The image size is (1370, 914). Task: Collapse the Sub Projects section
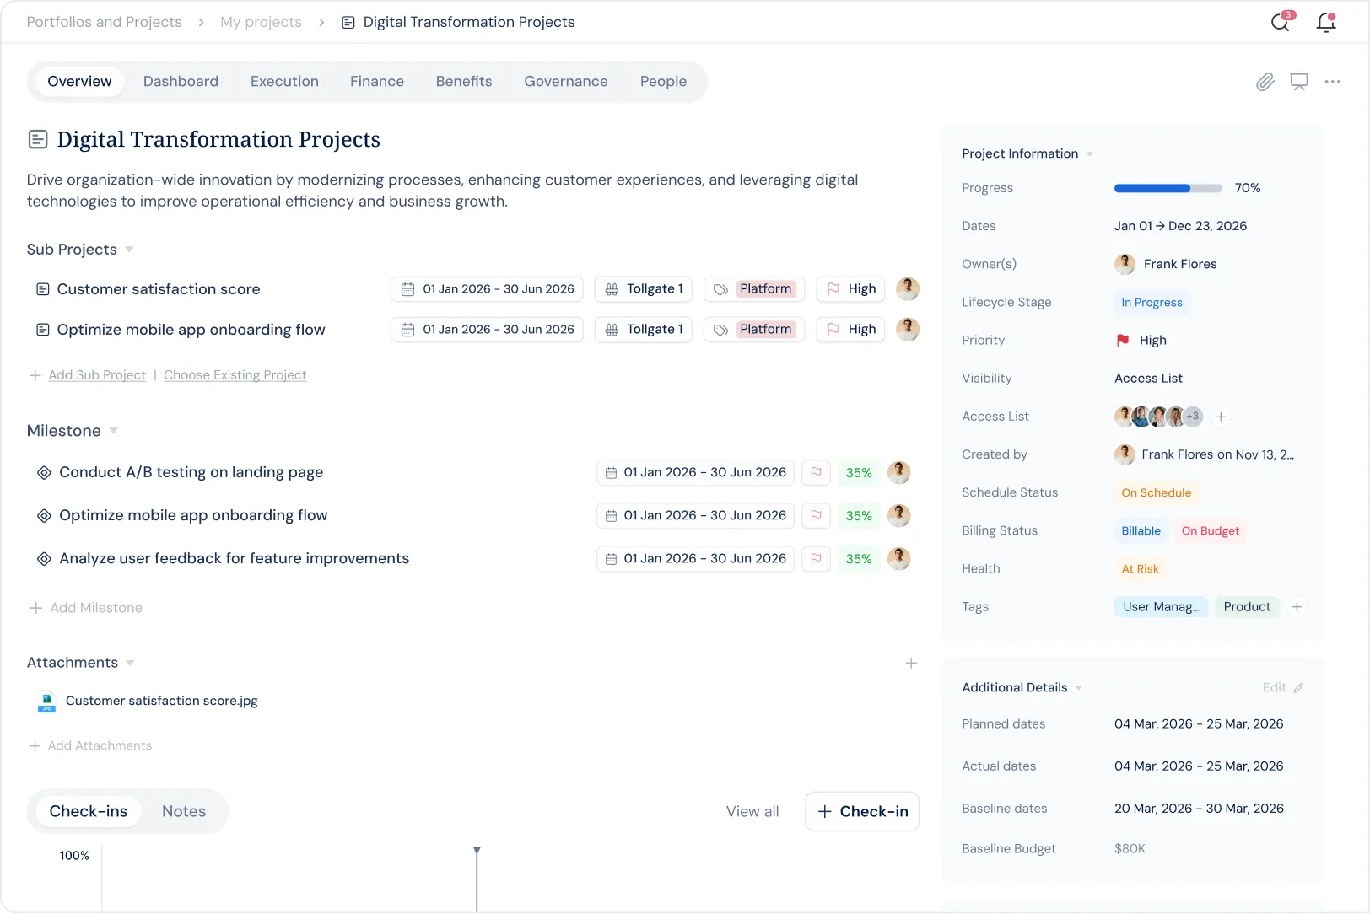pyautogui.click(x=129, y=250)
